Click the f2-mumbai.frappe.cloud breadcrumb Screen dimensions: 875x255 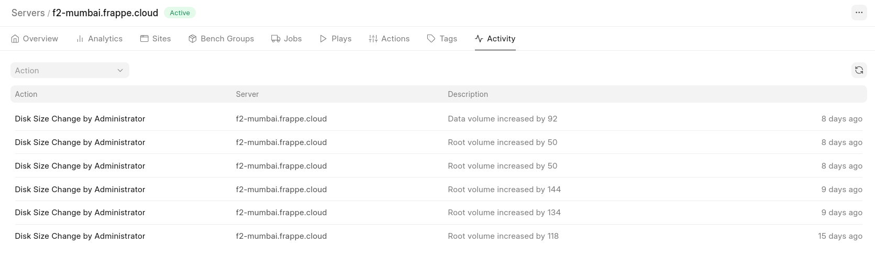(x=105, y=13)
